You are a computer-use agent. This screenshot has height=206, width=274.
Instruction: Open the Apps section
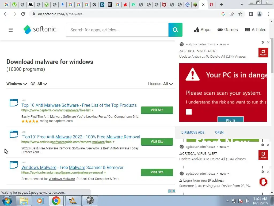tap(202, 30)
